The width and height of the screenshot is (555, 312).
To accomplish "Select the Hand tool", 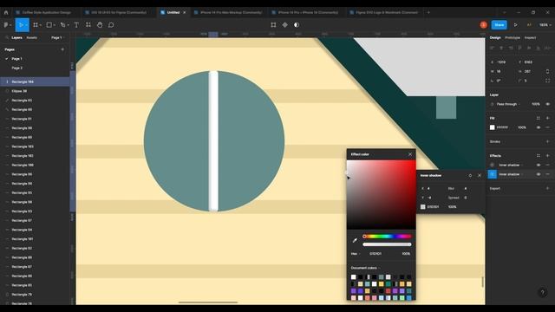I will [x=100, y=25].
